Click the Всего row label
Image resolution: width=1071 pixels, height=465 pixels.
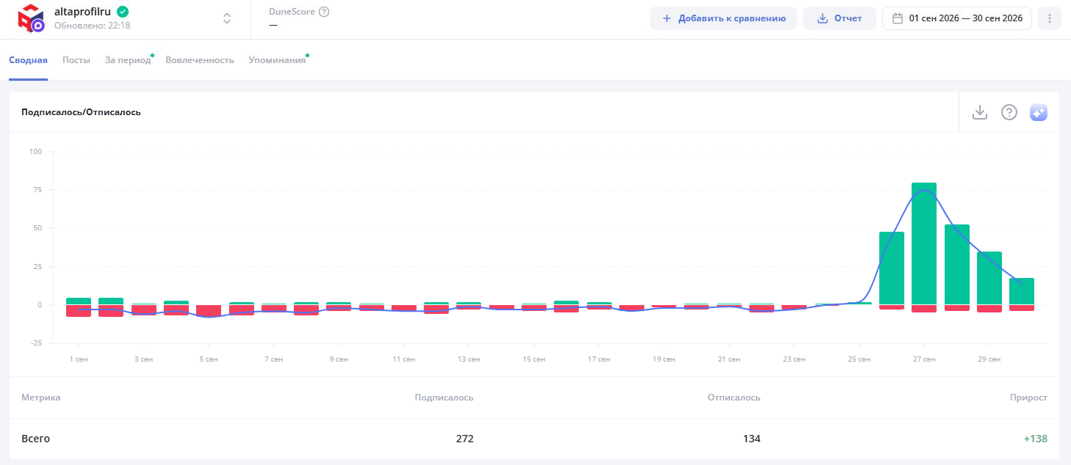coord(35,439)
